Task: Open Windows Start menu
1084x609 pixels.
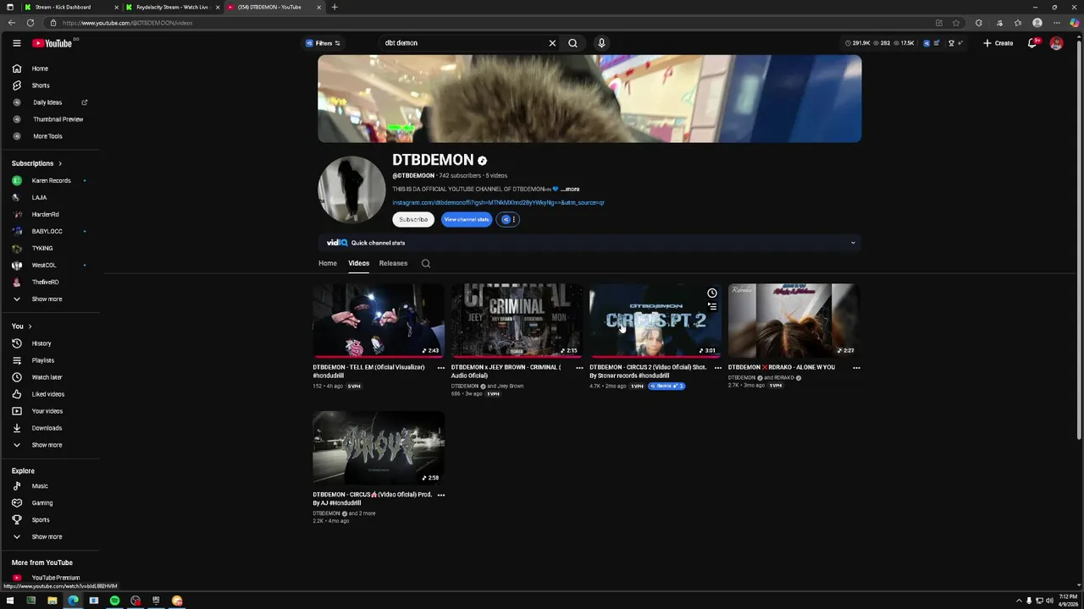Action: [x=10, y=601]
